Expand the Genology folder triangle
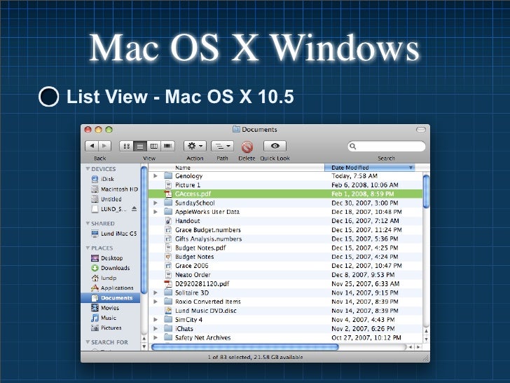Screen dimensions: 510x383 tap(156, 176)
